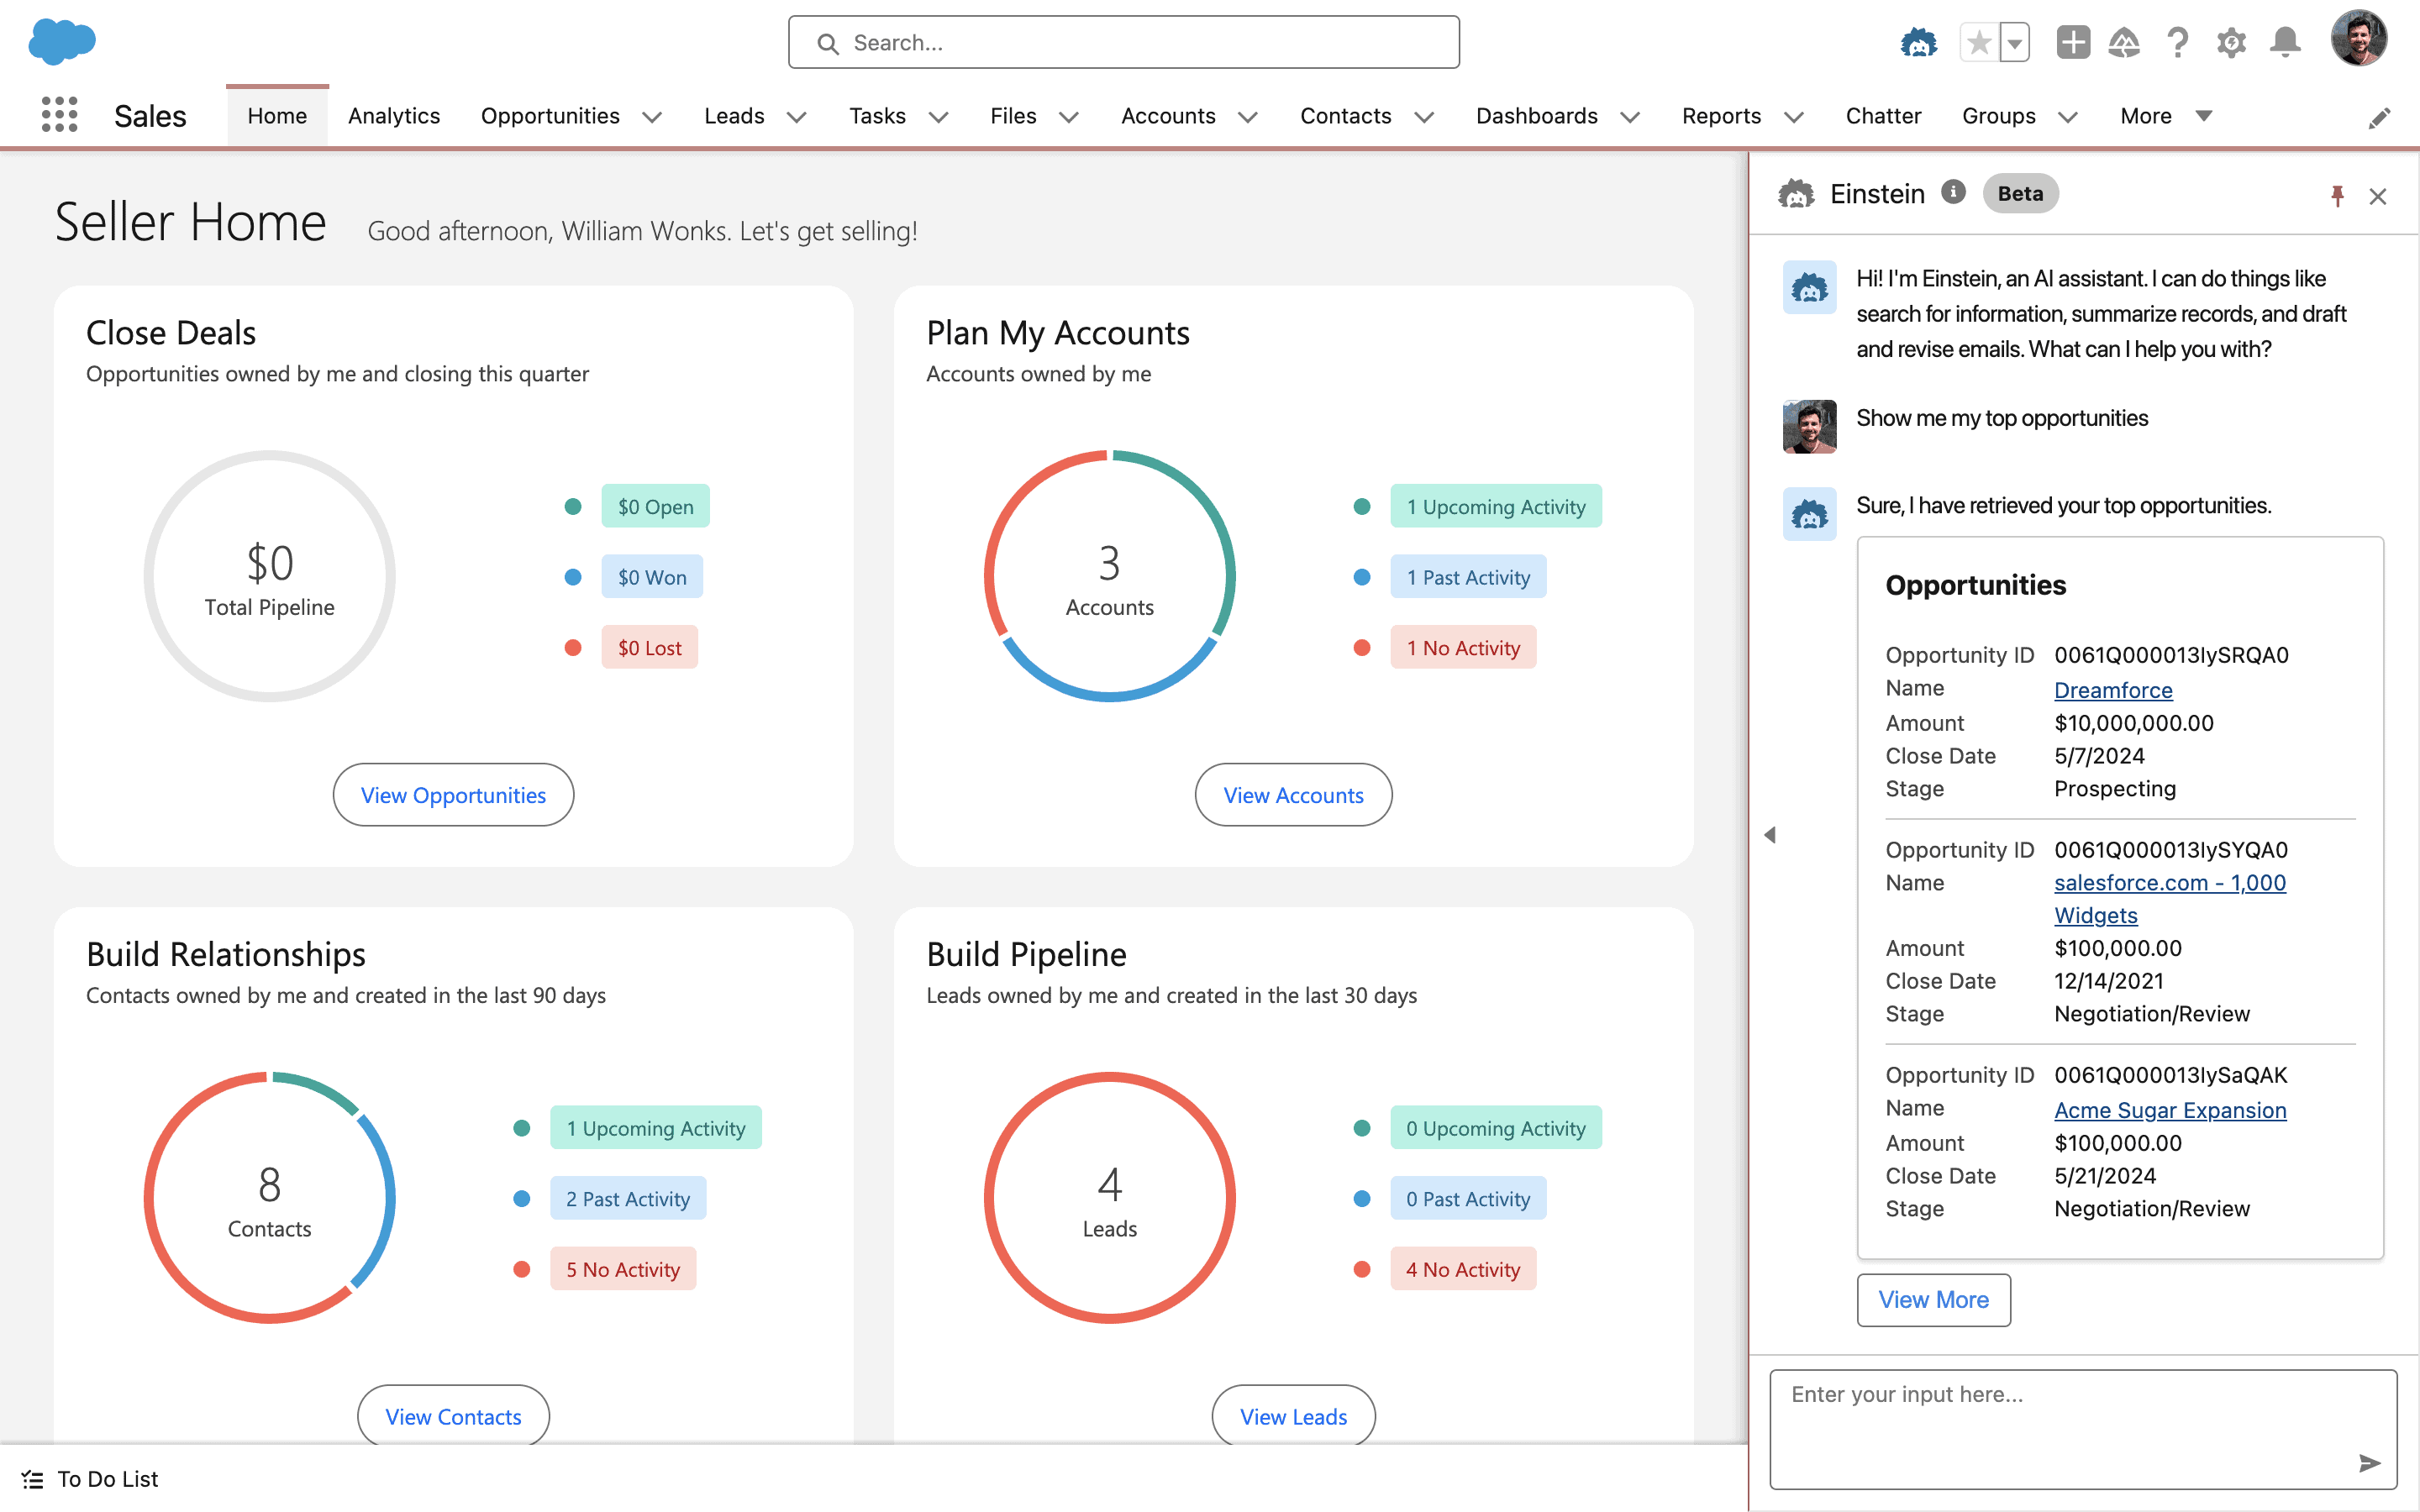
Task: Click the View Leads button
Action: 1293,1416
